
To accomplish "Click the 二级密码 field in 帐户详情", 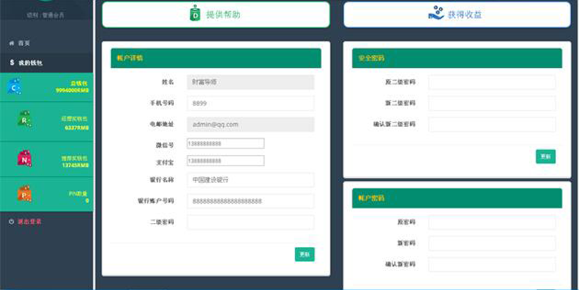I will pos(250,222).
